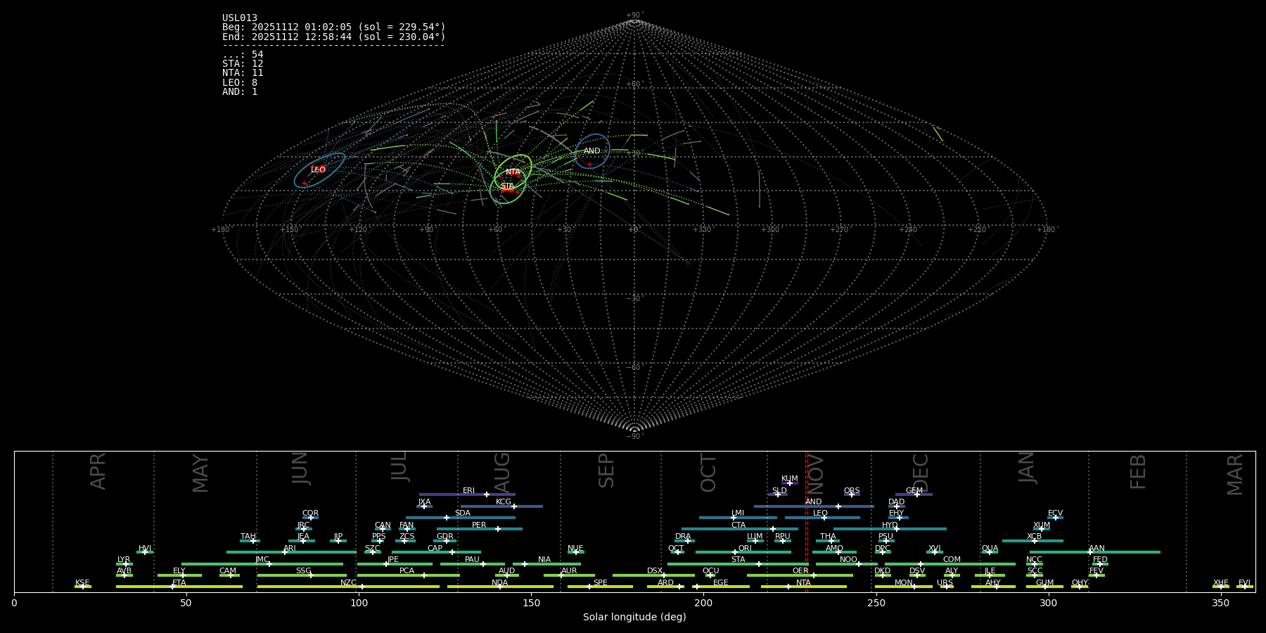Image resolution: width=1266 pixels, height=633 pixels.
Task: Select the KSE shower label in timeline
Action: (82, 583)
